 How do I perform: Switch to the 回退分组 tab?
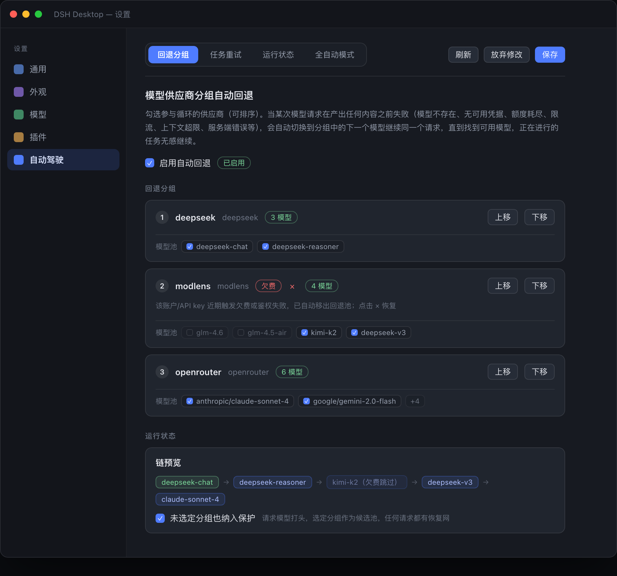tap(173, 54)
